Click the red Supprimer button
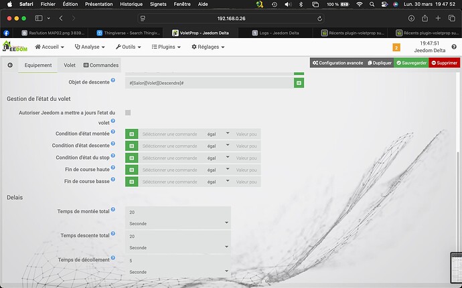The image size is (462, 288). pyautogui.click(x=445, y=63)
